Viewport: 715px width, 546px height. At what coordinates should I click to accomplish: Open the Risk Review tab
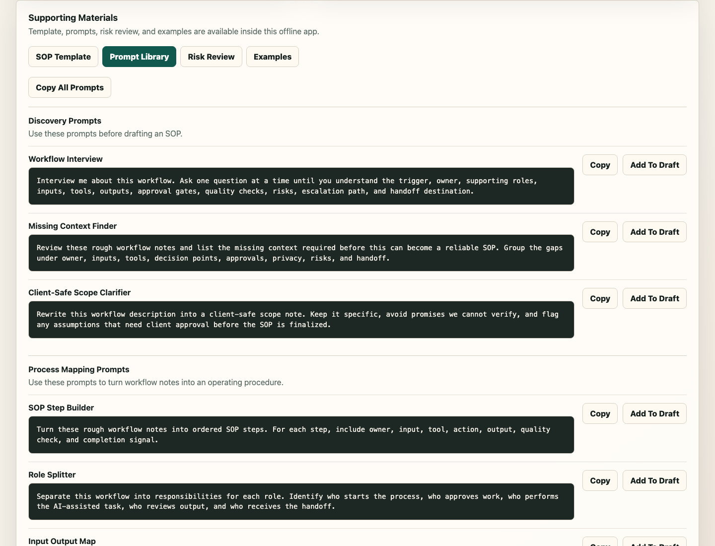click(211, 57)
